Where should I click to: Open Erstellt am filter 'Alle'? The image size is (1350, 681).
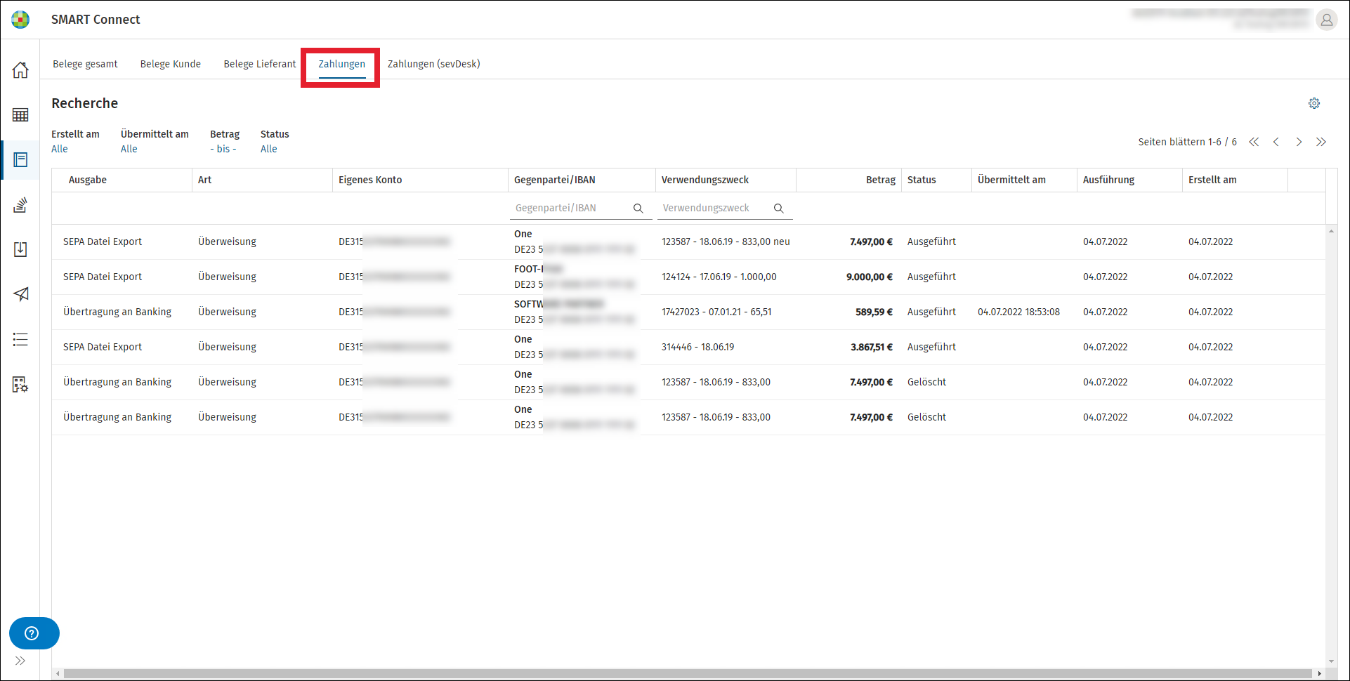click(60, 149)
